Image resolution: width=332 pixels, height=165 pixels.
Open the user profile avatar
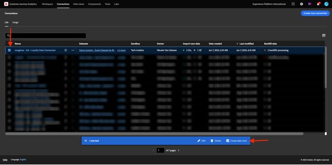click(x=326, y=4)
